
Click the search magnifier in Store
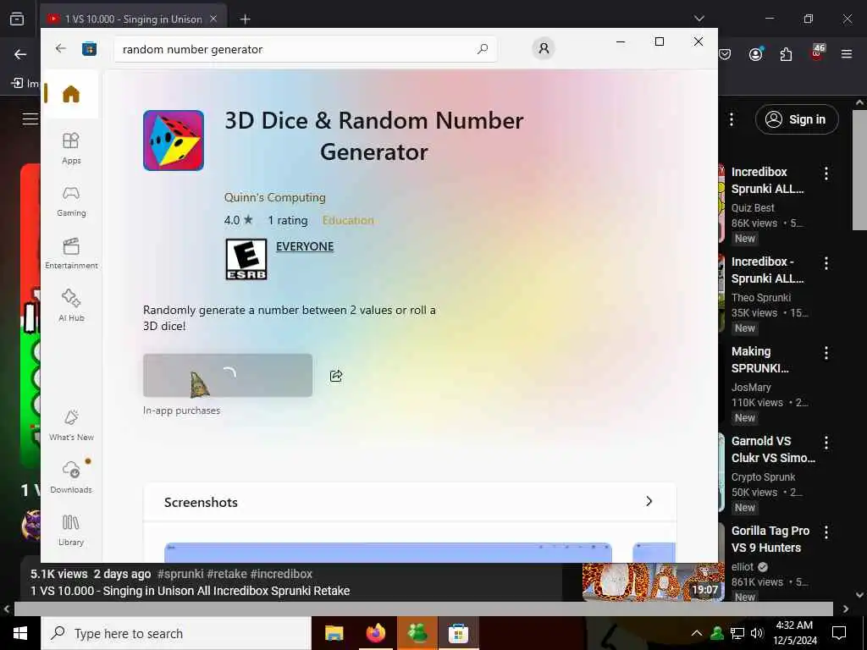point(482,49)
